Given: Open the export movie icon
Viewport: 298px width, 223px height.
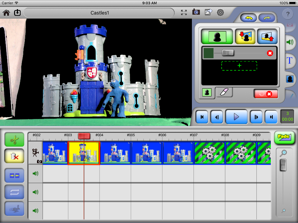Looking at the screenshot, I should 208,12.
